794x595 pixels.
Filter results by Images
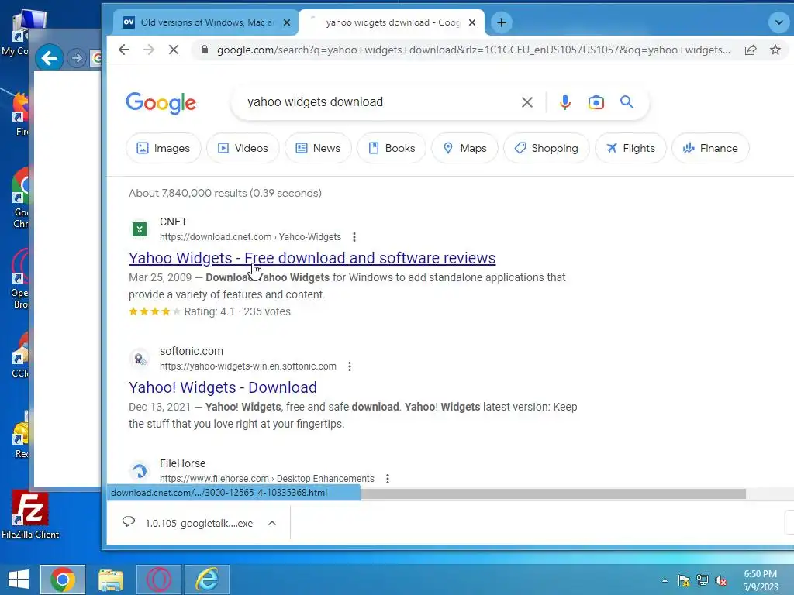163,148
